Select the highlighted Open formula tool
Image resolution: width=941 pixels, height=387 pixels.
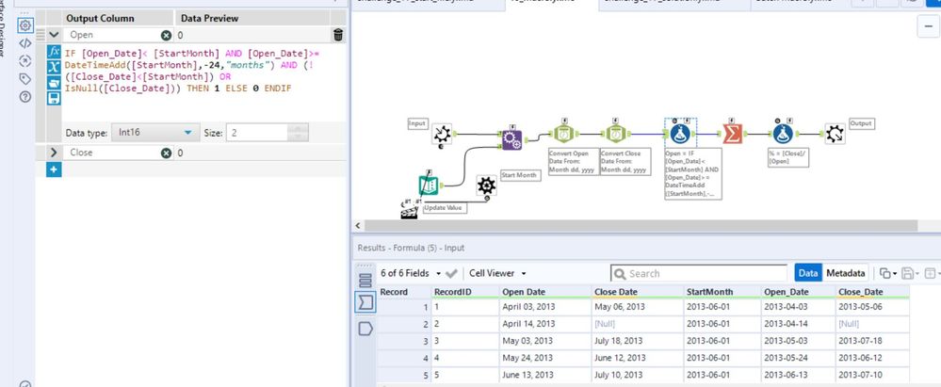(x=680, y=135)
